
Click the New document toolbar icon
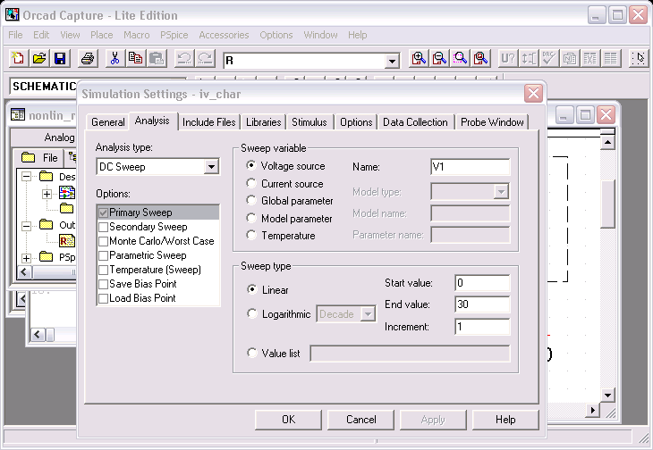[18, 58]
